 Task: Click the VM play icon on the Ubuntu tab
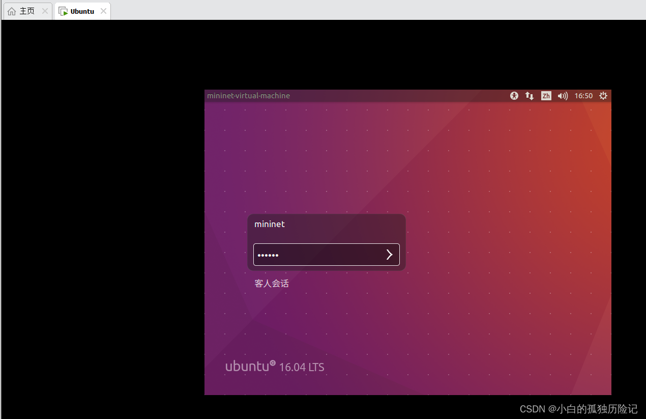click(62, 11)
